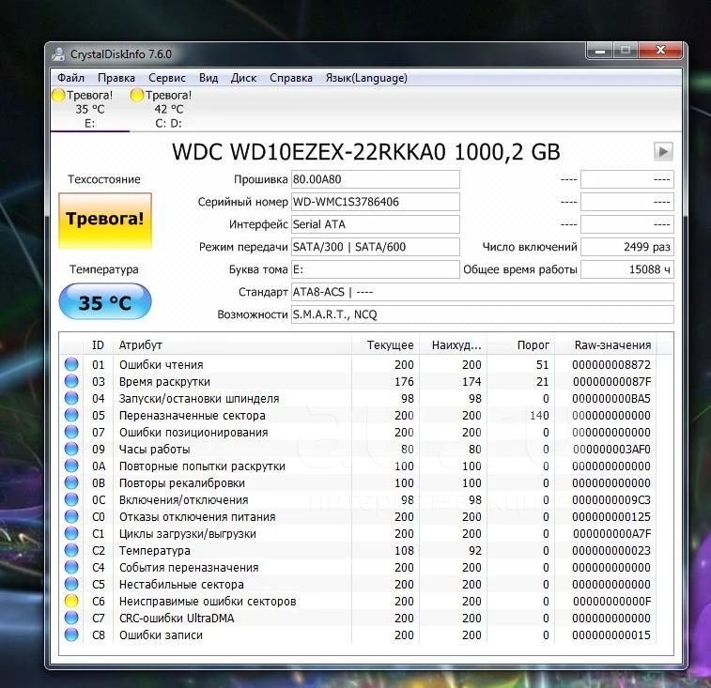Click blue status icon for Время раскрутки
Screen dimensions: 711x688
tap(71, 381)
